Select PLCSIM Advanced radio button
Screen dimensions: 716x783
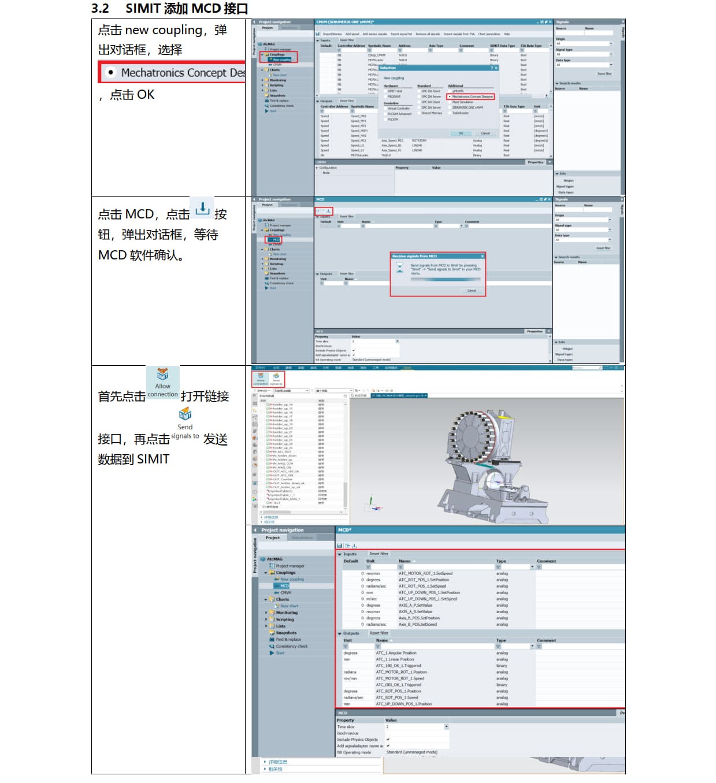[385, 114]
